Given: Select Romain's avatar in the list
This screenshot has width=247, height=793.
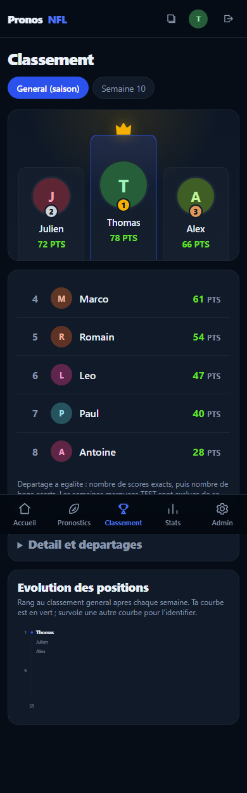Looking at the screenshot, I should point(61,337).
